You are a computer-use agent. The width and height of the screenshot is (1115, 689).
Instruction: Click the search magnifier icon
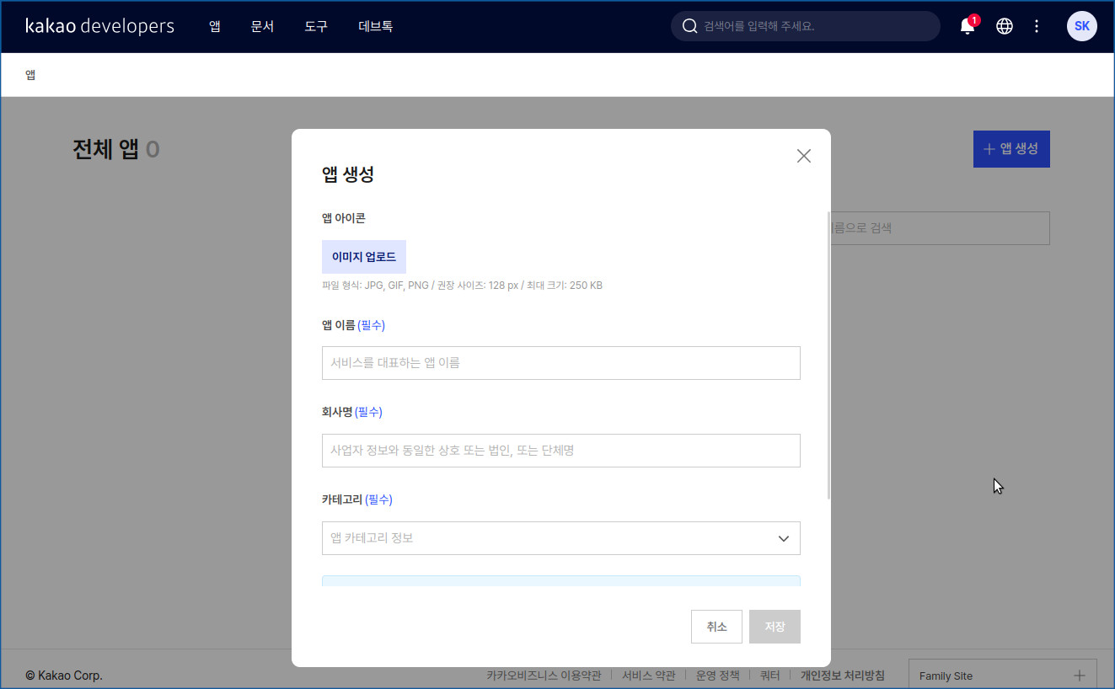[689, 26]
